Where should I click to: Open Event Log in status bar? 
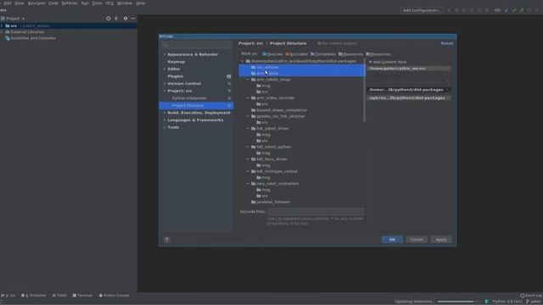531,296
